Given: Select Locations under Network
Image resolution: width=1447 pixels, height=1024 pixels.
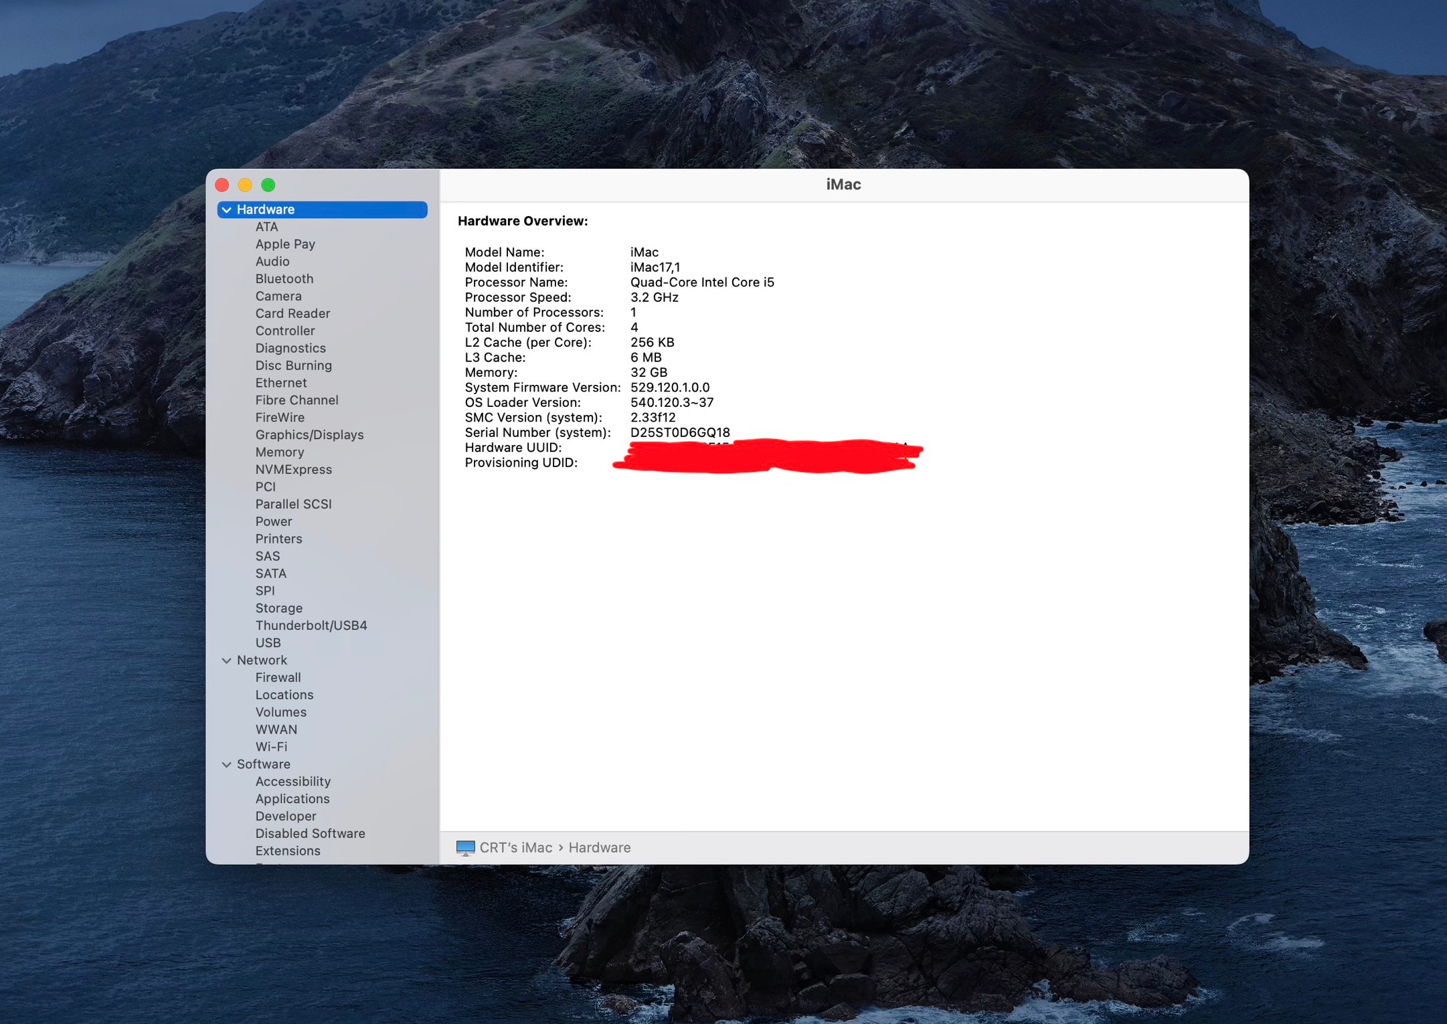Looking at the screenshot, I should (284, 695).
